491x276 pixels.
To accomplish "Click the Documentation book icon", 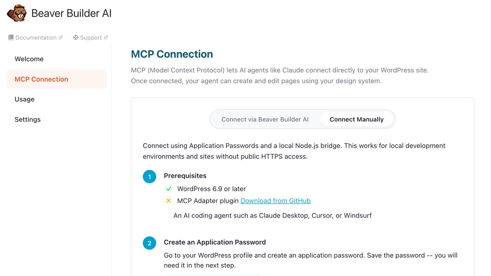I will click(x=11, y=38).
